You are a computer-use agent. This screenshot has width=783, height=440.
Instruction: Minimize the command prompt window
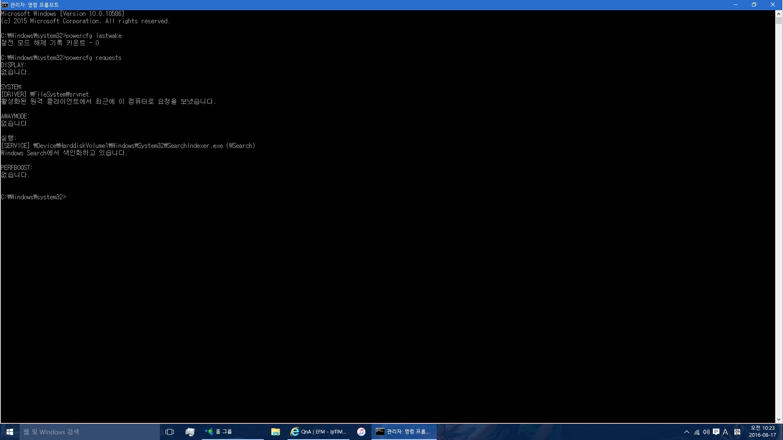tap(736, 5)
